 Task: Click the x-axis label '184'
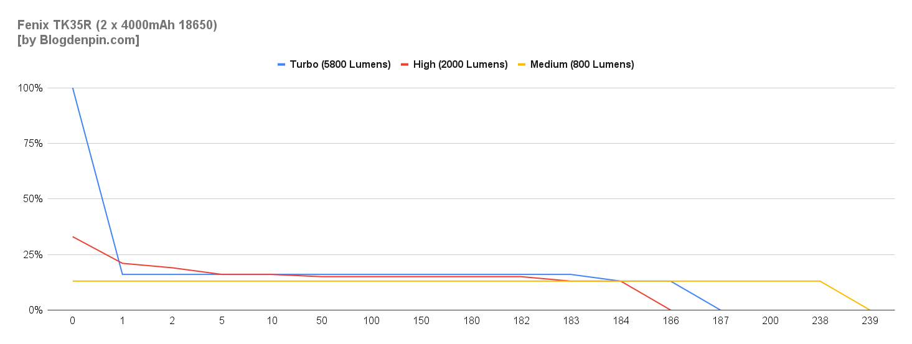pos(621,321)
